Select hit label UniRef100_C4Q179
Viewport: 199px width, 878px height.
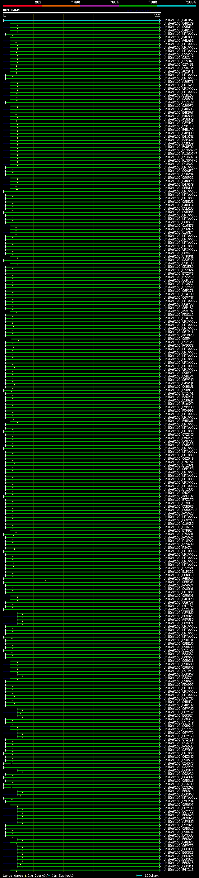coord(178,24)
